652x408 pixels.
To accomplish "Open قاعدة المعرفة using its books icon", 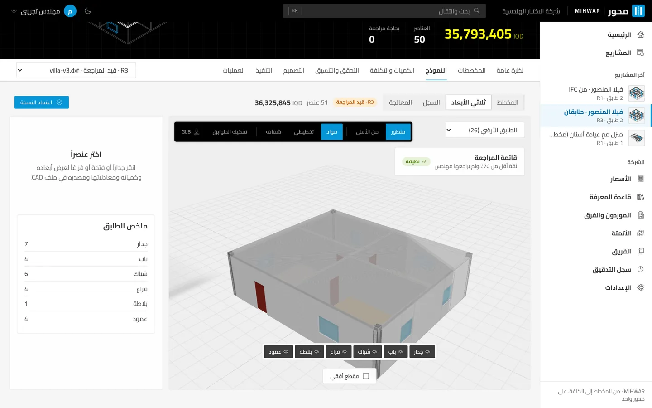I will point(640,197).
